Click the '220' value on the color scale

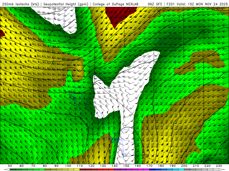[207, 166]
